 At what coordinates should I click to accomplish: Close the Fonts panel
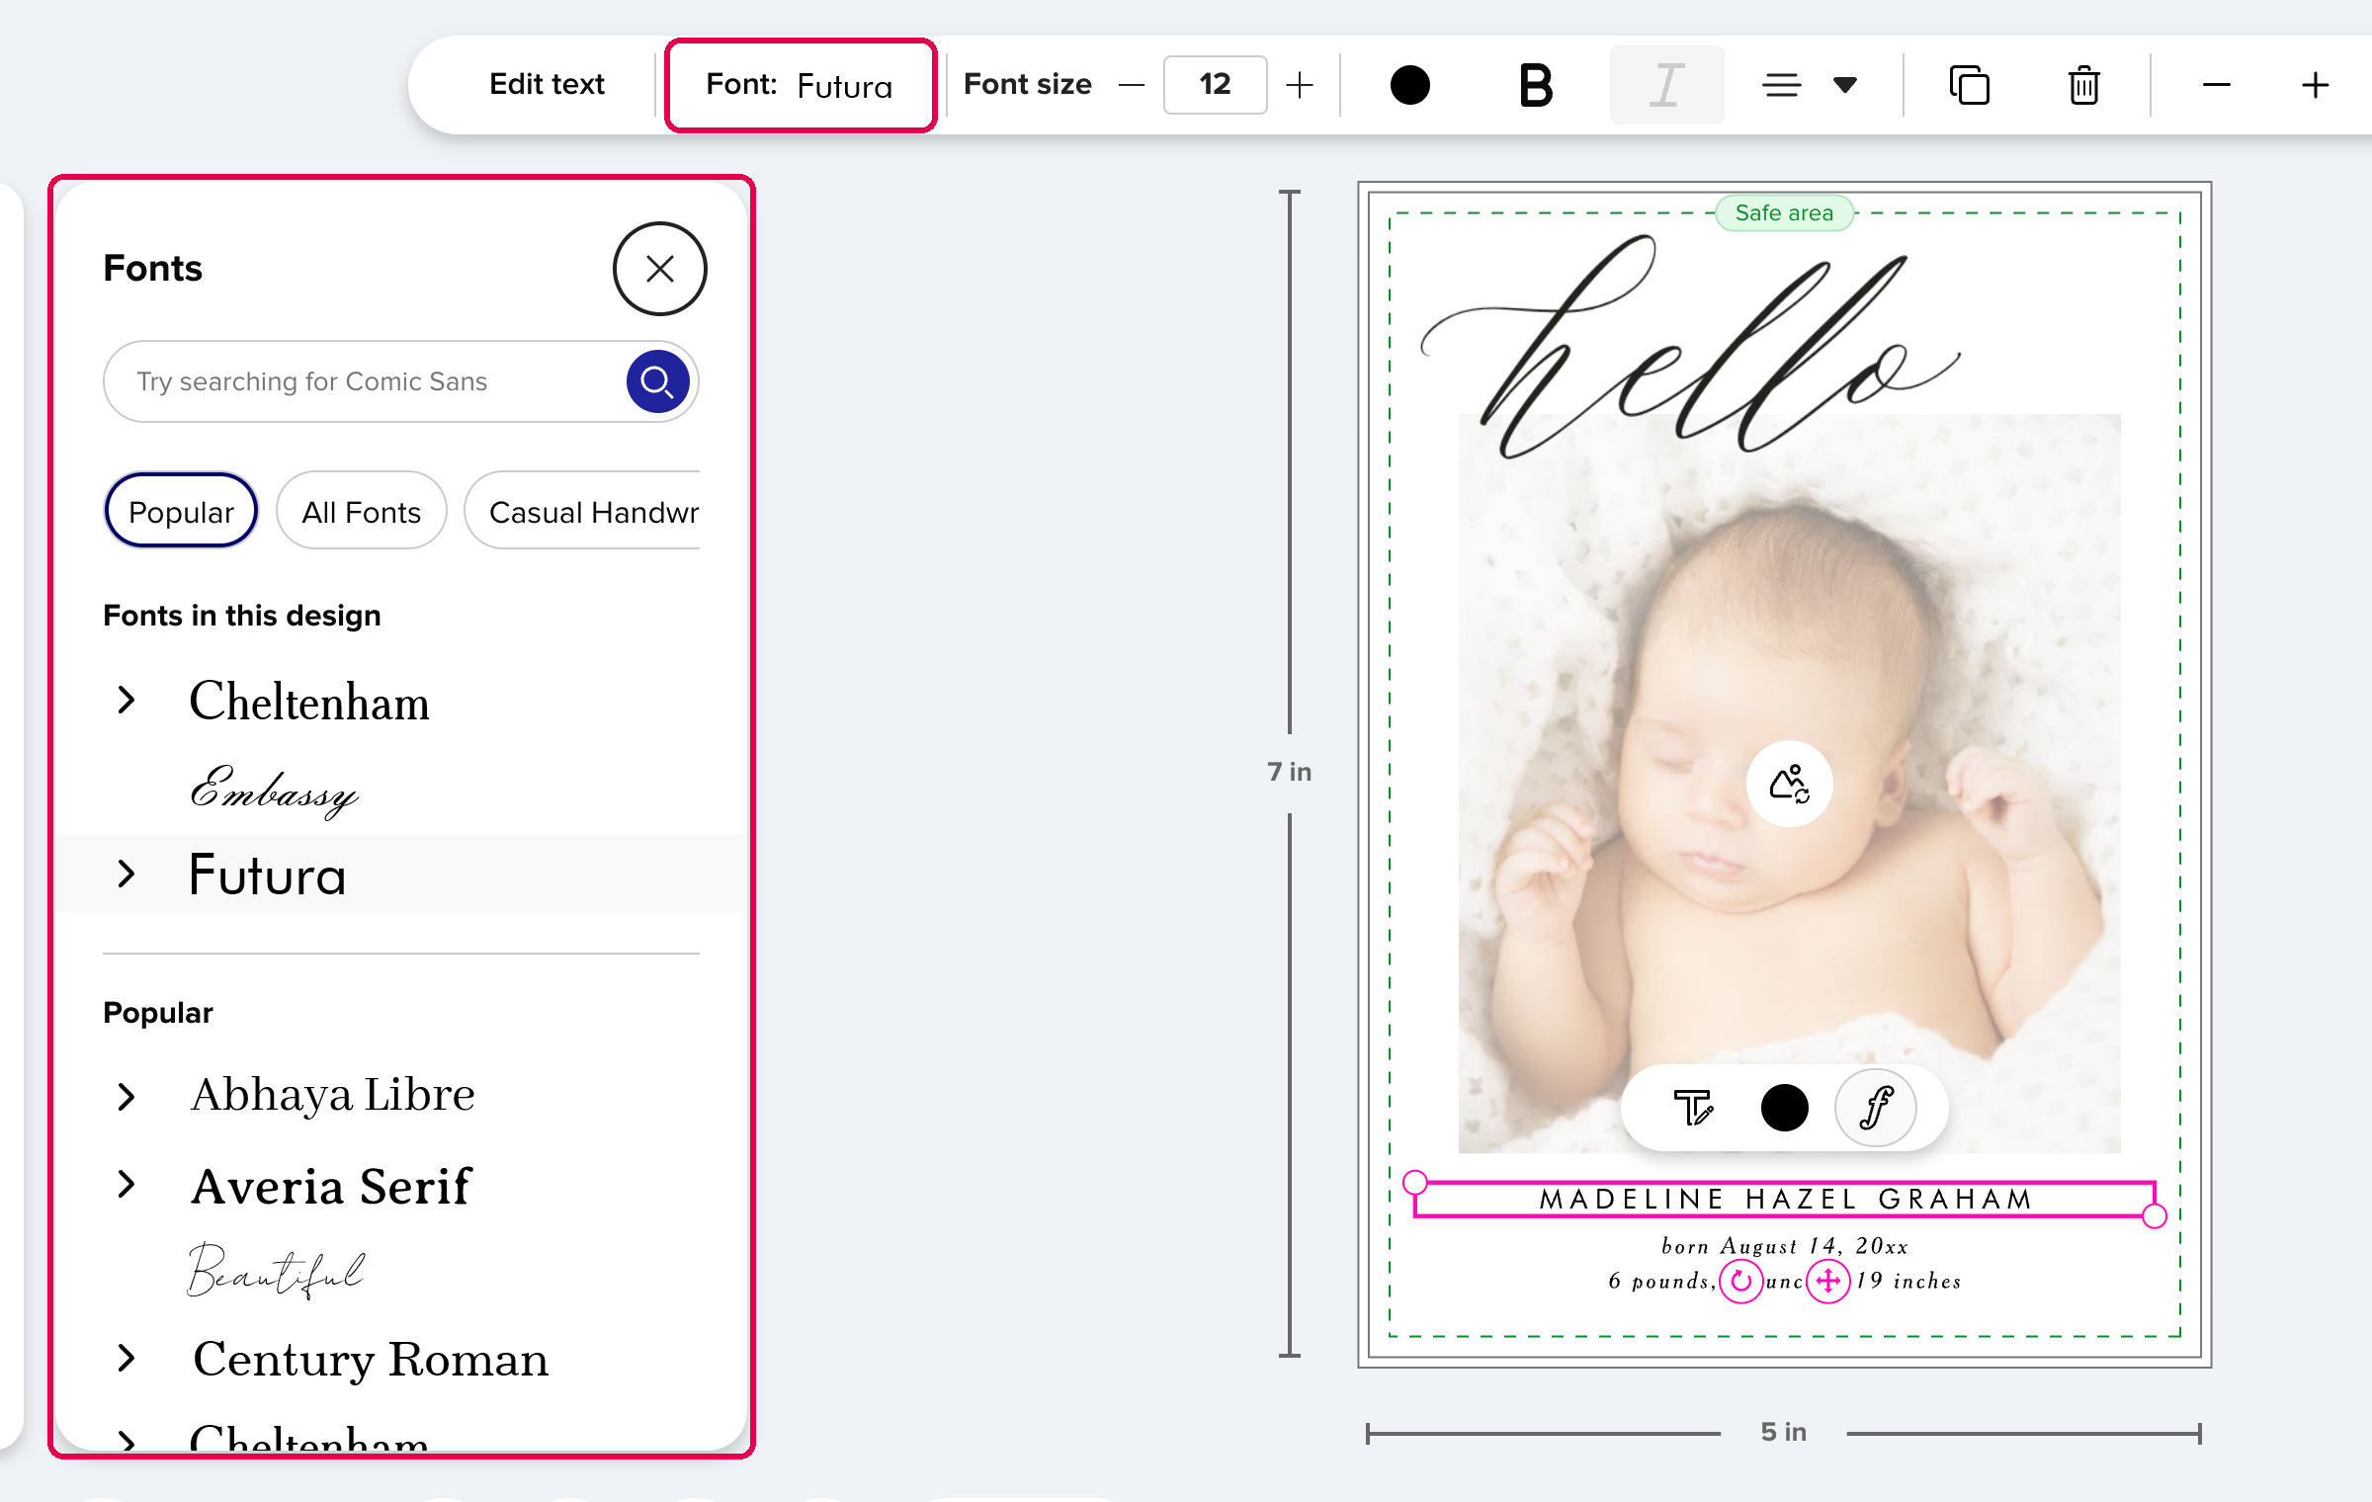pyautogui.click(x=659, y=269)
